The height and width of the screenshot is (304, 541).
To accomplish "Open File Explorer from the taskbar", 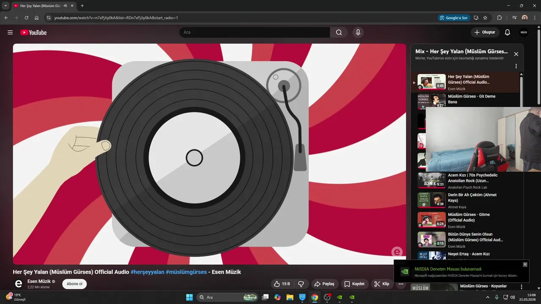I will click(x=290, y=297).
